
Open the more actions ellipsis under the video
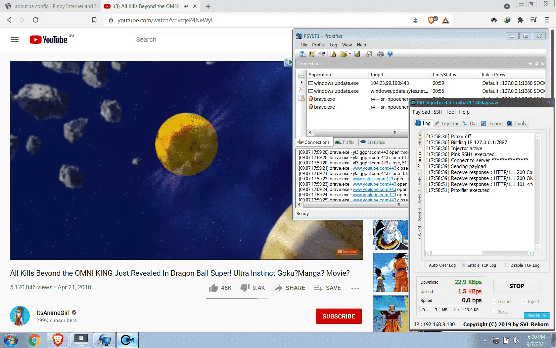coord(355,288)
